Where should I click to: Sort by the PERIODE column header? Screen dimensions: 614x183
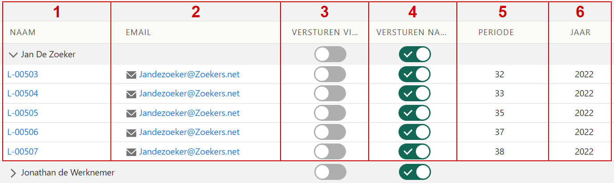tap(496, 32)
